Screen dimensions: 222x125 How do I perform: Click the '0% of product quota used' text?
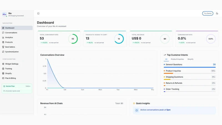click(x=12, y=91)
